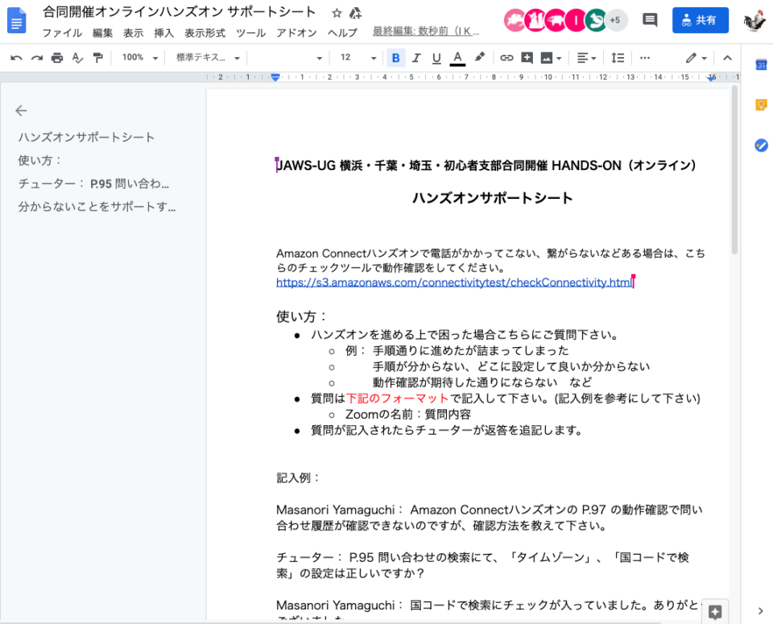Screen dimensions: 773x624
Task: Open the 表示形式 menu
Action: coord(205,33)
